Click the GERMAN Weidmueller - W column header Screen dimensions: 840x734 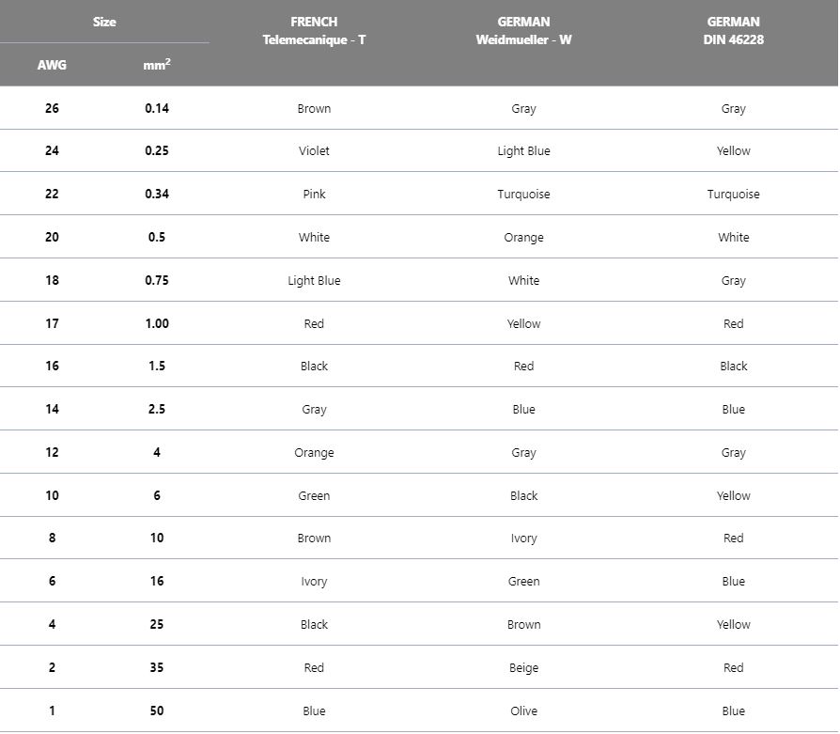pyautogui.click(x=523, y=31)
